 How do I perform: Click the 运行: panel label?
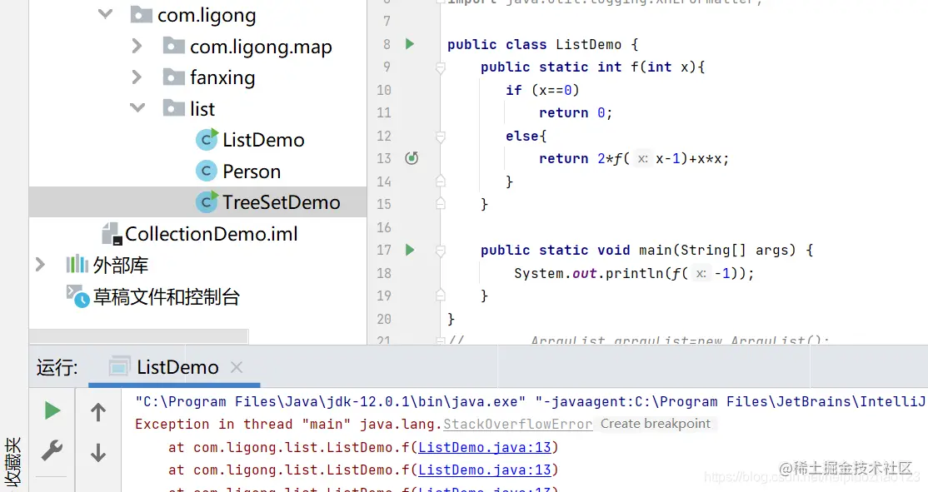57,367
